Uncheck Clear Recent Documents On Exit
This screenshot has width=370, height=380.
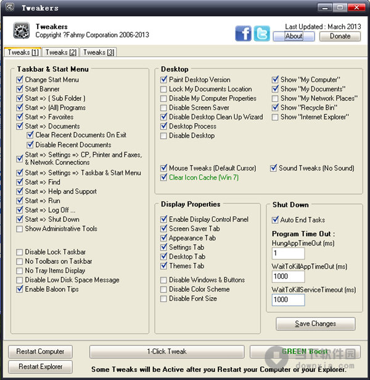click(x=30, y=135)
